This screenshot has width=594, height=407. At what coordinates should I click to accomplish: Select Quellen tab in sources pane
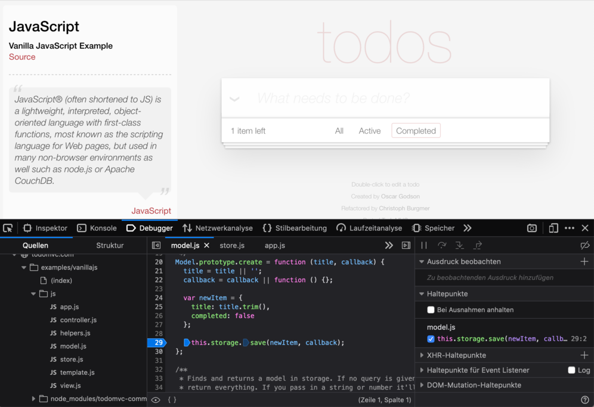tap(35, 245)
